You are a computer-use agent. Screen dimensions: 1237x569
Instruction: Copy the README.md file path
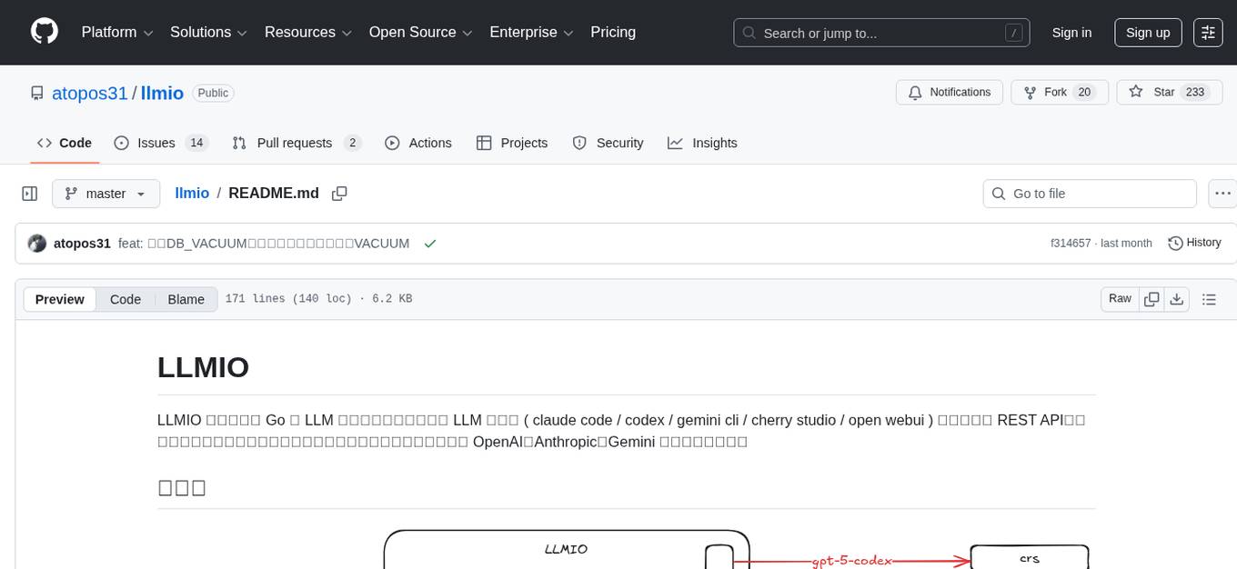pos(339,194)
